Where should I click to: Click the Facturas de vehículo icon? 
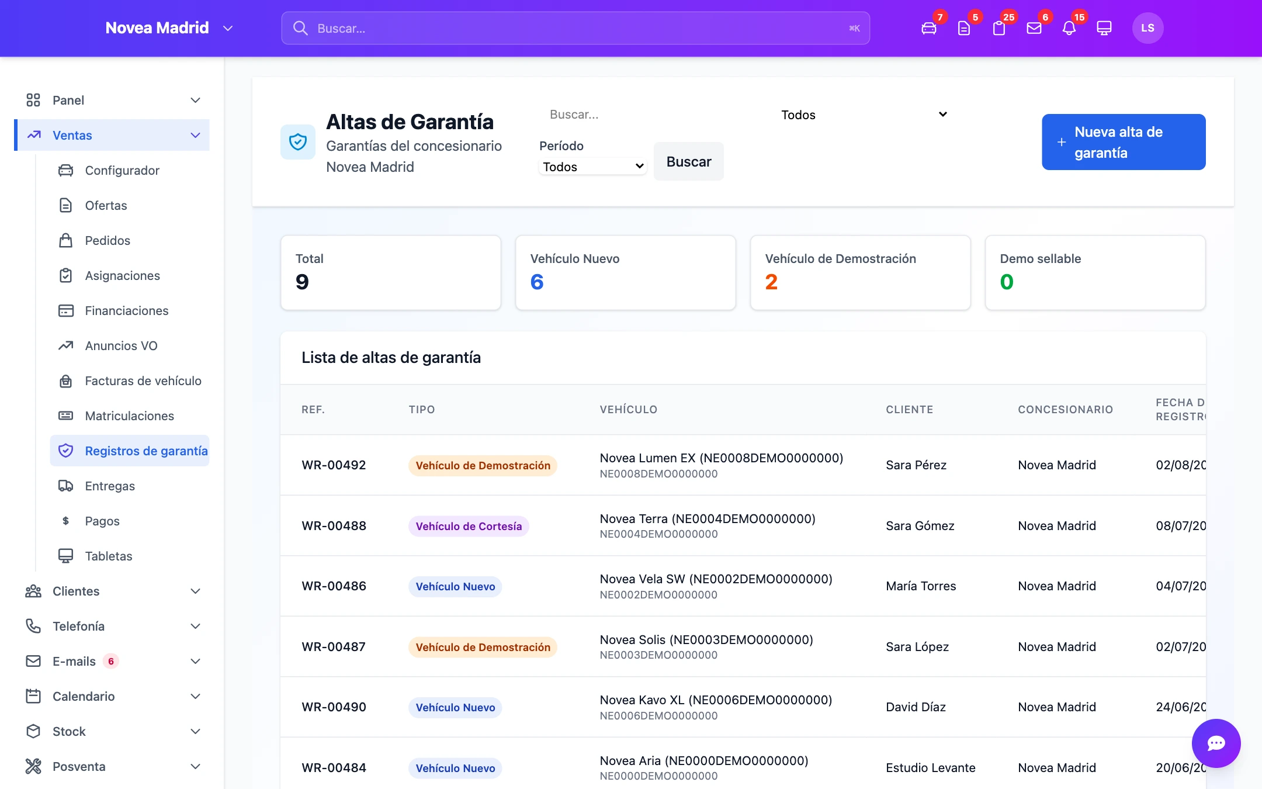click(x=65, y=380)
